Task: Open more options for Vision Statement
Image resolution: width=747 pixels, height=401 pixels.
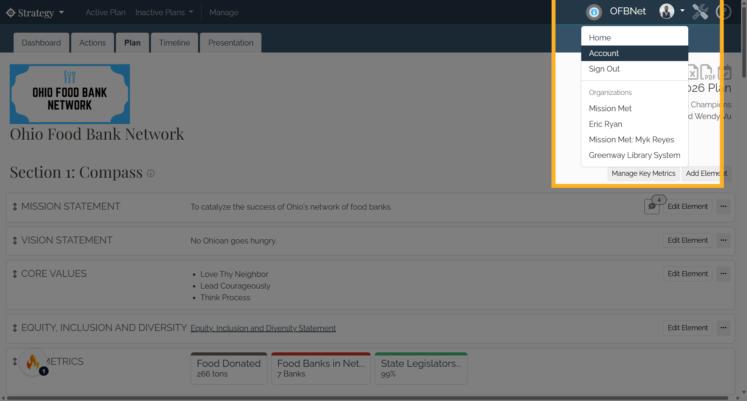Action: 723,240
